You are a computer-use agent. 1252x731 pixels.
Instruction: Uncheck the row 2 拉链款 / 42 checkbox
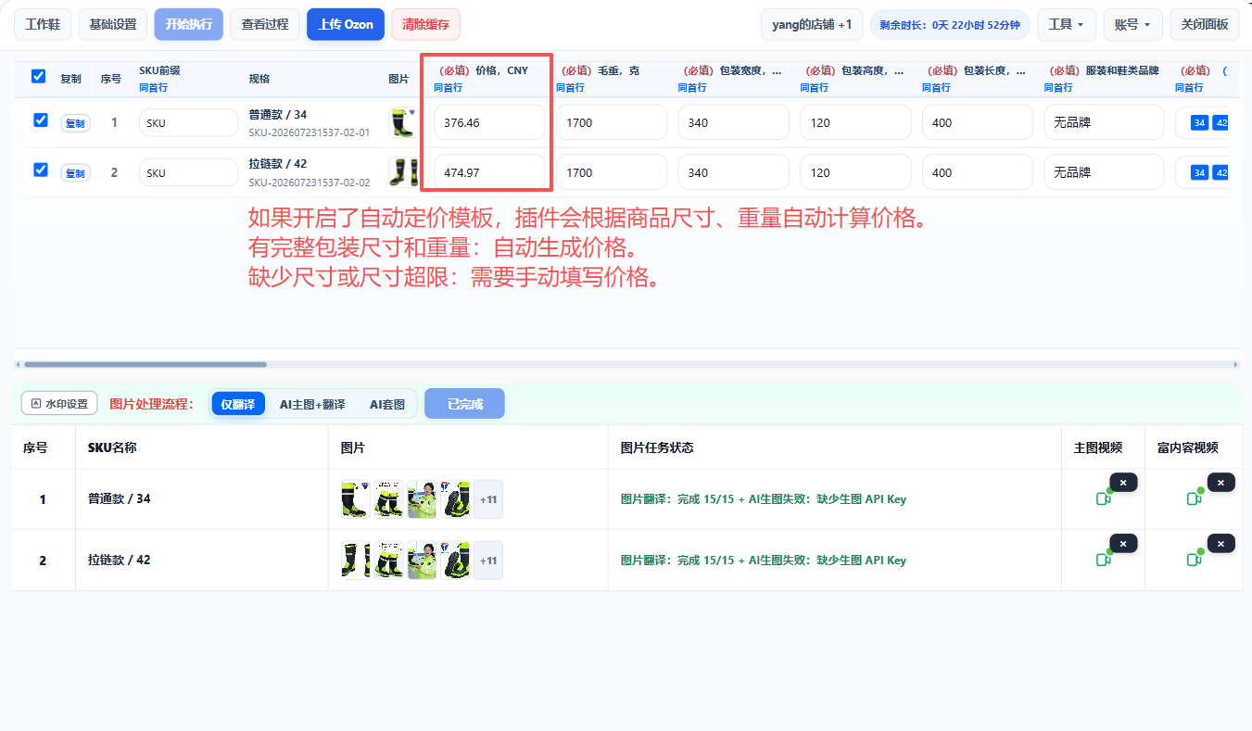coord(41,170)
